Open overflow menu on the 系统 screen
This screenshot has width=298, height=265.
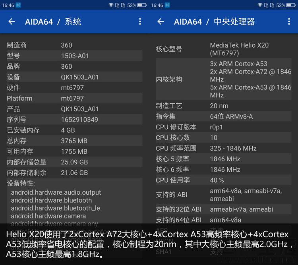click(140, 21)
